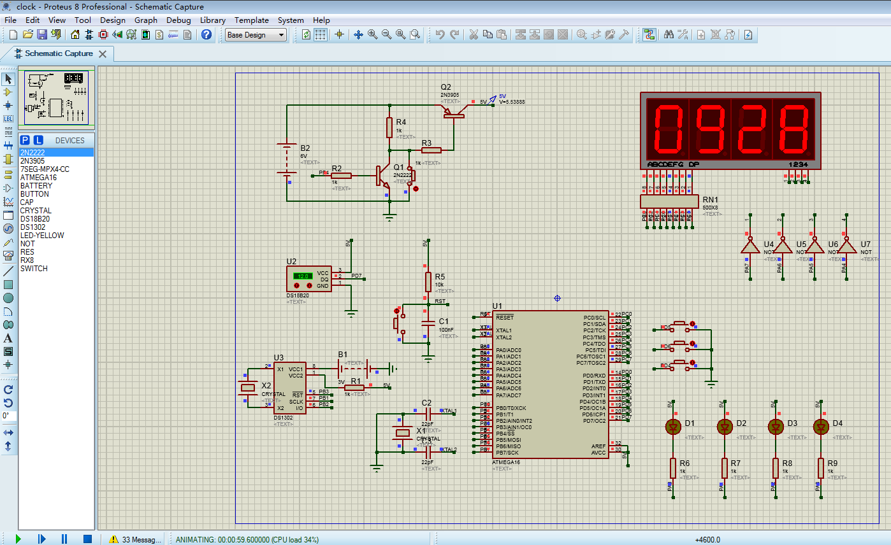The height and width of the screenshot is (545, 891).
Task: Switch to the Schematic Capture tab
Action: (x=58, y=53)
